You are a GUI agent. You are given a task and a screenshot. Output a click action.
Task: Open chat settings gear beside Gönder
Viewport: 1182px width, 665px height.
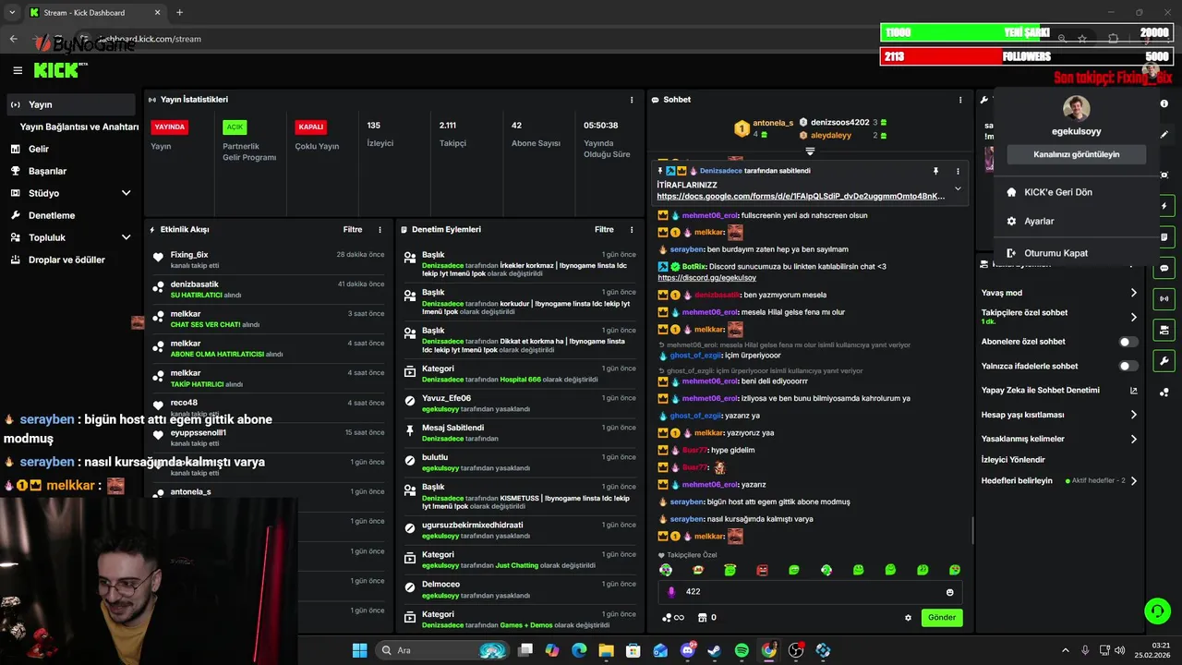[x=908, y=618]
